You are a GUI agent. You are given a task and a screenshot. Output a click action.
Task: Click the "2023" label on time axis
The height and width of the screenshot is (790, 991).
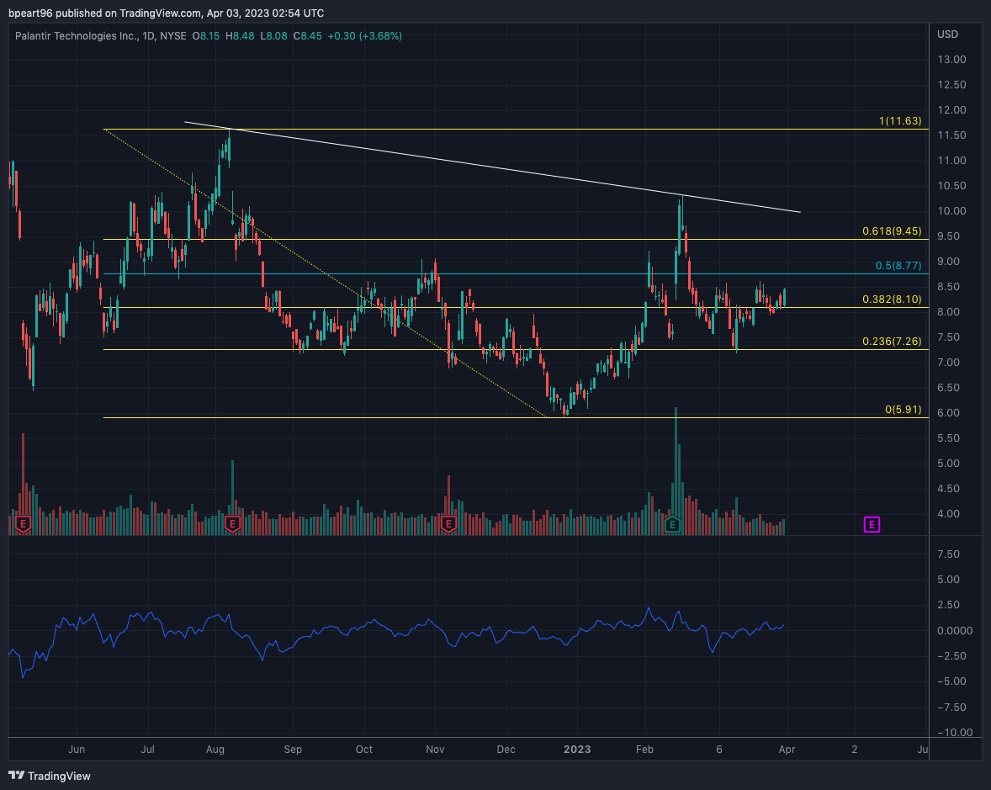point(577,749)
